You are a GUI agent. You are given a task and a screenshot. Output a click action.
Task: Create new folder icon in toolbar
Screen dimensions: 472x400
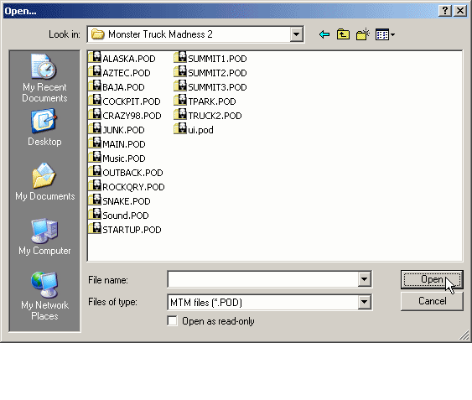(x=363, y=34)
